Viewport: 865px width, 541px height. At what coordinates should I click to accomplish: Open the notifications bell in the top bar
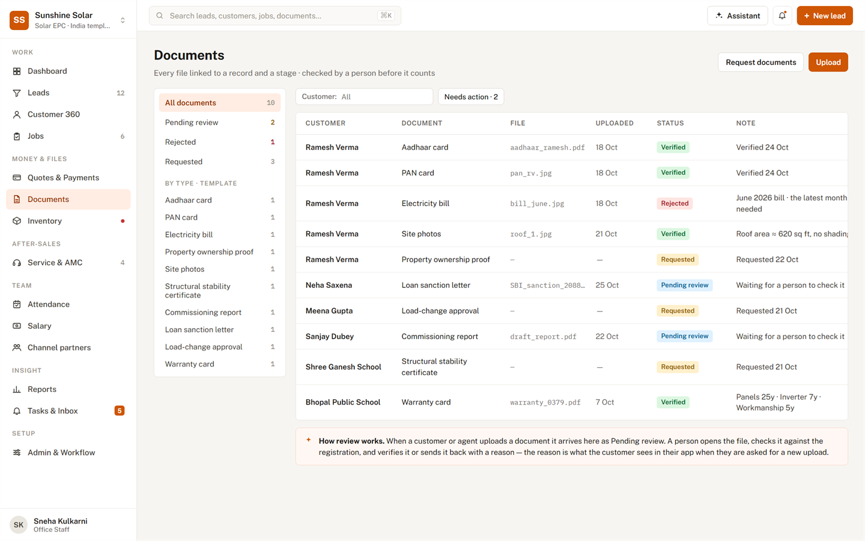click(x=782, y=16)
